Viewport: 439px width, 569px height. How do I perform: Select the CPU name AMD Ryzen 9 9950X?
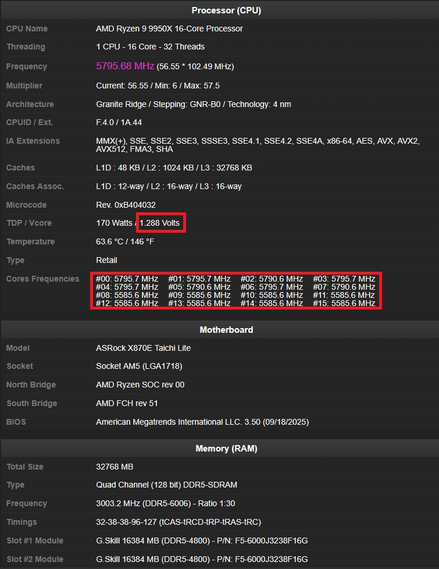tap(169, 29)
